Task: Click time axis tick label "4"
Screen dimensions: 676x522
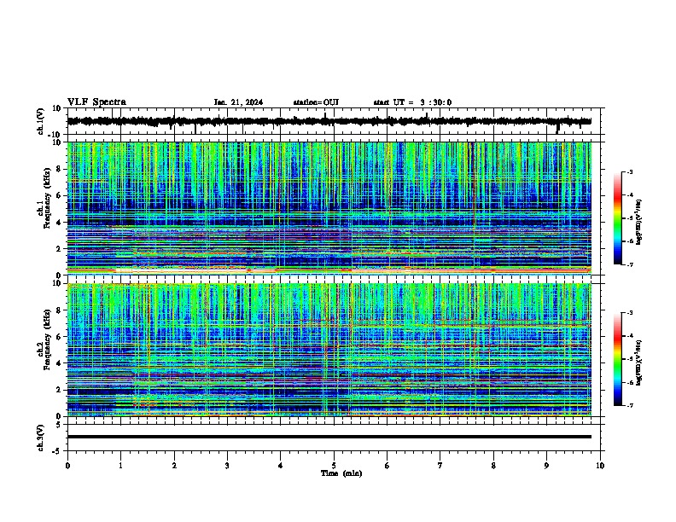Action: click(281, 466)
